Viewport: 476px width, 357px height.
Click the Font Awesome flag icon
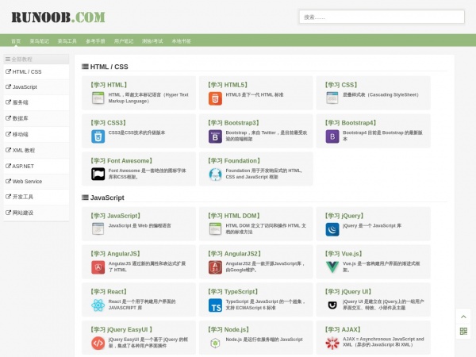(98, 175)
